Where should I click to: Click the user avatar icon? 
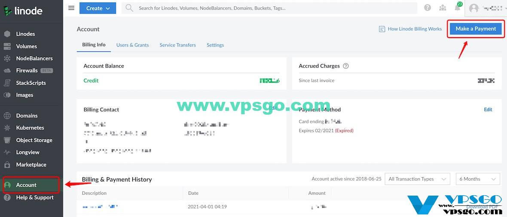(x=473, y=8)
